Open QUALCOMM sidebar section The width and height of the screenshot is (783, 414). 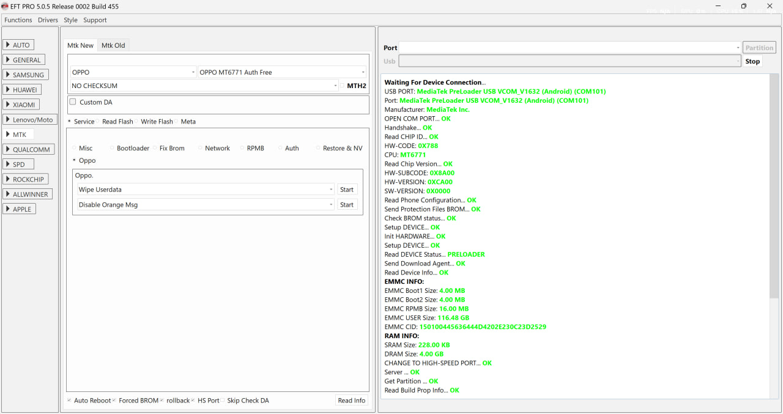point(29,149)
